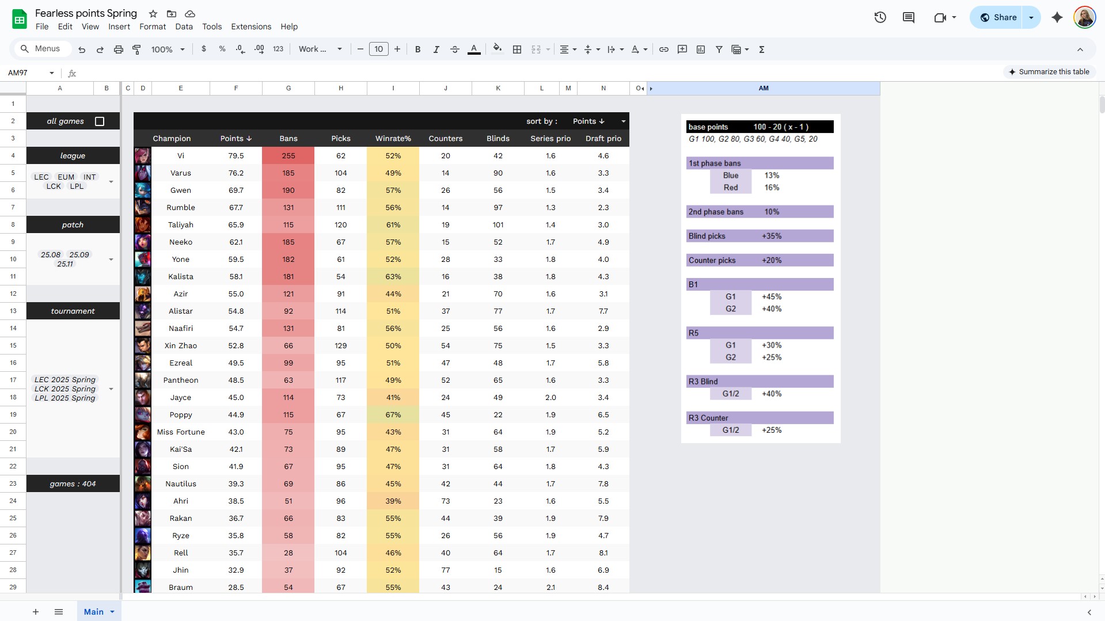The image size is (1105, 621).
Task: Open version history clock icon
Action: tap(880, 17)
